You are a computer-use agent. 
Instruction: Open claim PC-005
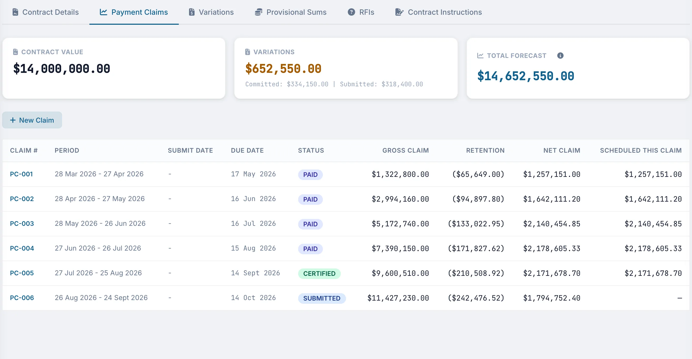(x=22, y=273)
